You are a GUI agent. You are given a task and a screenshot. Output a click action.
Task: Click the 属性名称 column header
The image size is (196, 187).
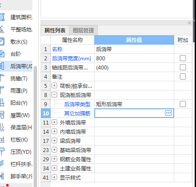click(72, 40)
